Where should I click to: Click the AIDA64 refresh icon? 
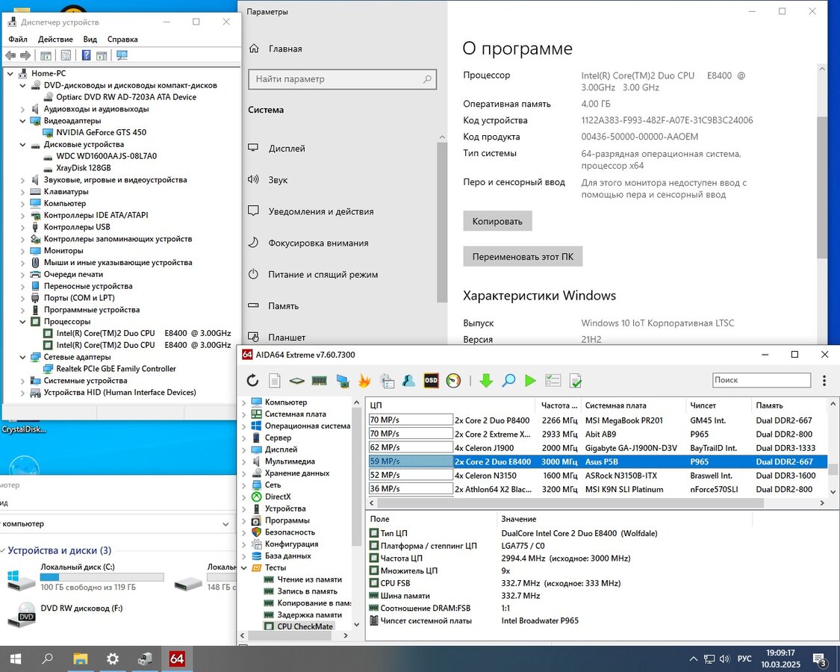coord(252,381)
